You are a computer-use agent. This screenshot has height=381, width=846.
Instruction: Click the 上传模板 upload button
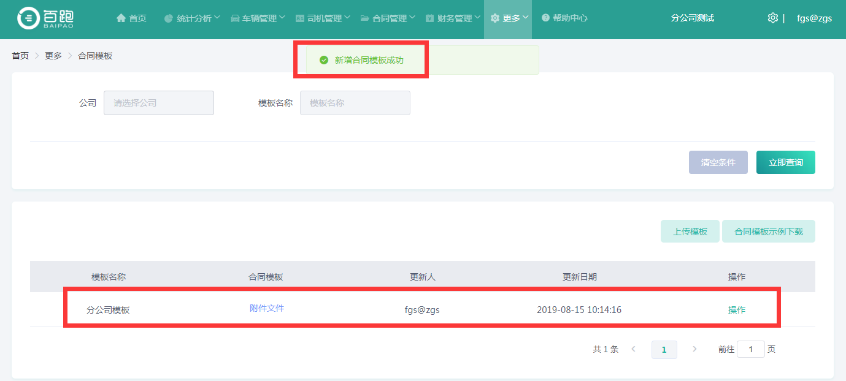tap(690, 232)
